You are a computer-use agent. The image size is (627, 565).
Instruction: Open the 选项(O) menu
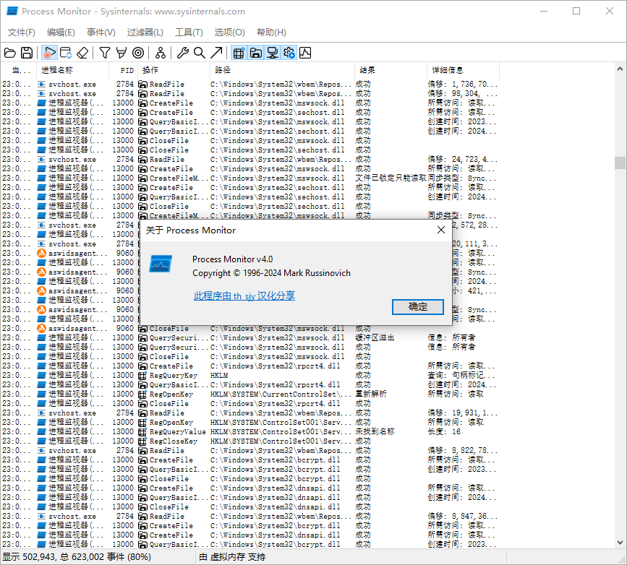(x=229, y=33)
